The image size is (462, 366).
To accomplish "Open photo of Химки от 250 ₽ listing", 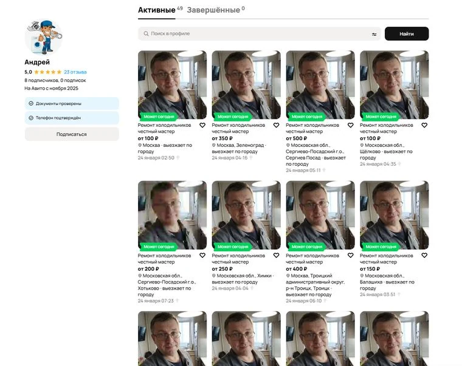I will (x=246, y=215).
